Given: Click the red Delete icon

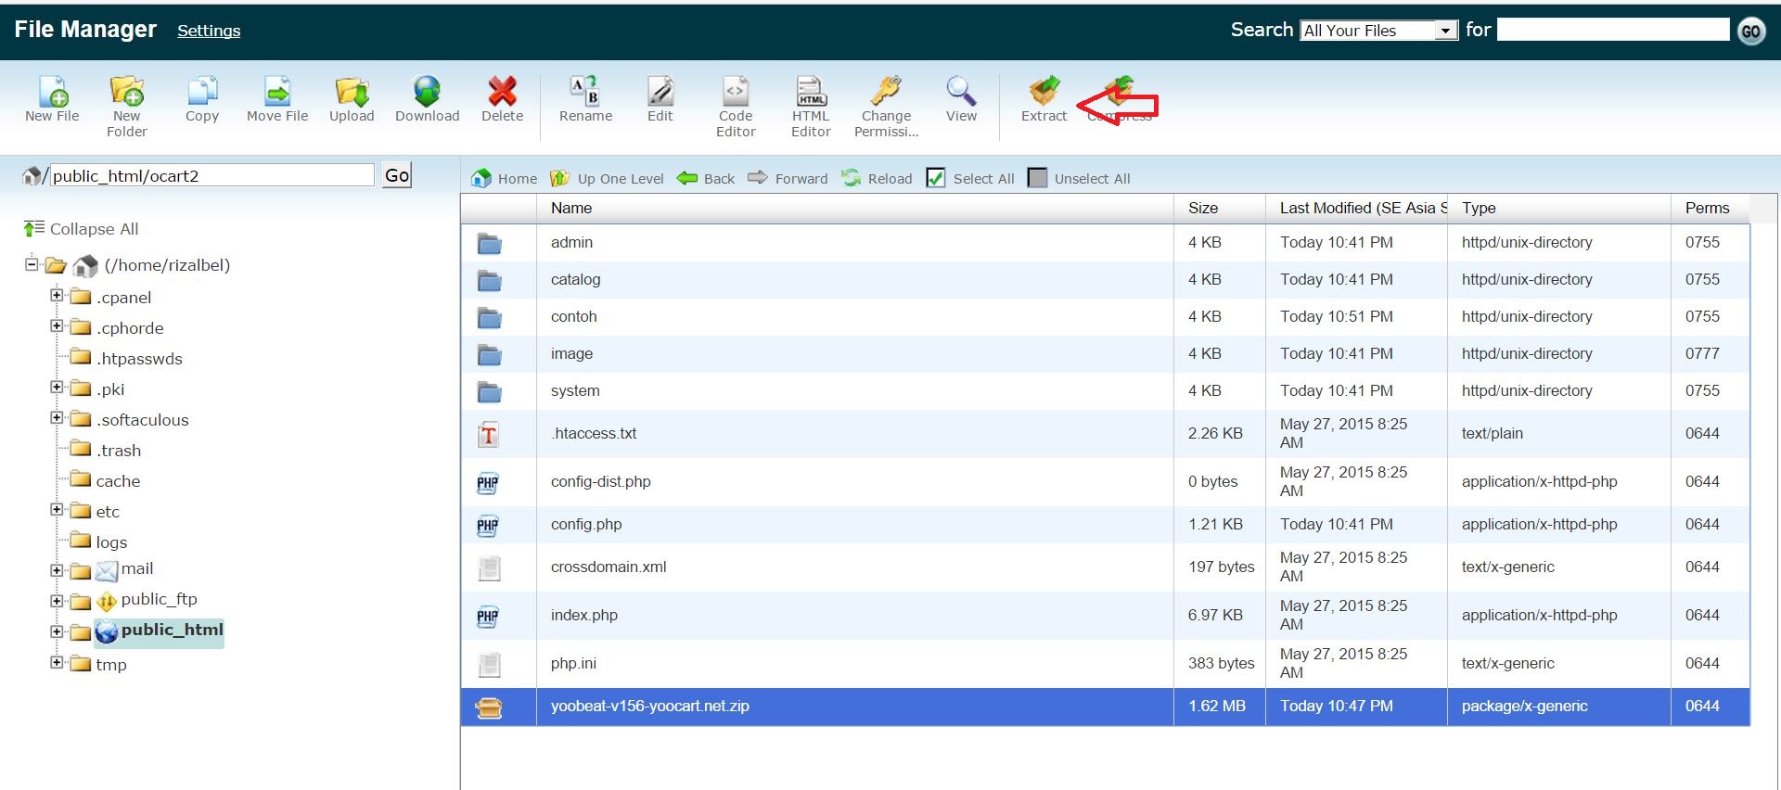Looking at the screenshot, I should click(502, 92).
